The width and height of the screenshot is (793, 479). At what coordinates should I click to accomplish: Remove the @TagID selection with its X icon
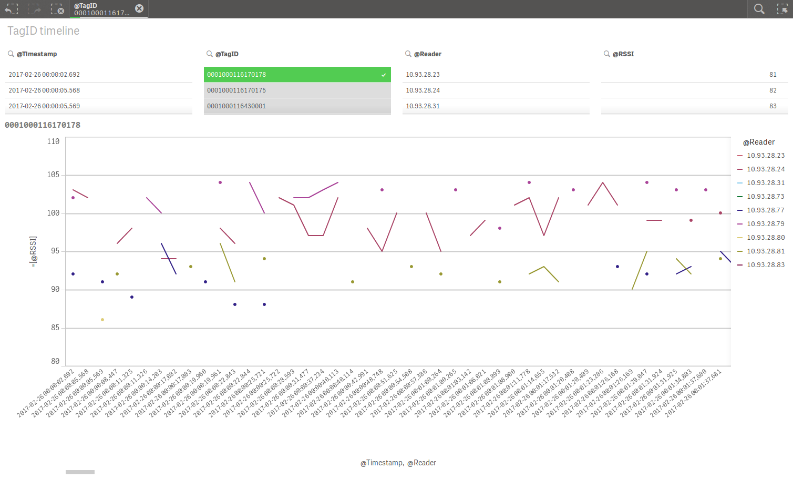pos(139,8)
